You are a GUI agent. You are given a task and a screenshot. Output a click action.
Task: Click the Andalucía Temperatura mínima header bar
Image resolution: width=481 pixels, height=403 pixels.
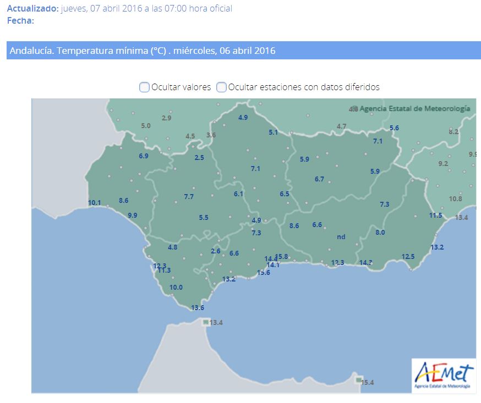[243, 51]
